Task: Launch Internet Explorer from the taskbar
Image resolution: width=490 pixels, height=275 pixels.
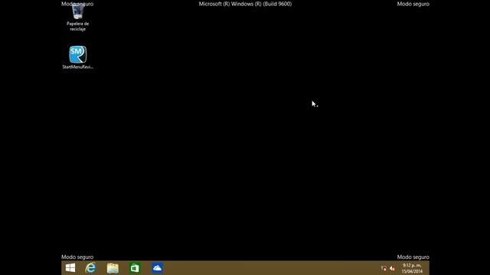Action: (90, 268)
